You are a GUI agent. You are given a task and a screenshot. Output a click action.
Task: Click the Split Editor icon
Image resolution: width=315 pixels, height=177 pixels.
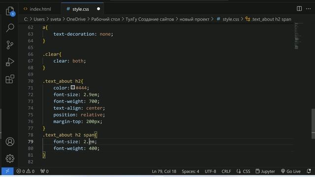coord(299,9)
